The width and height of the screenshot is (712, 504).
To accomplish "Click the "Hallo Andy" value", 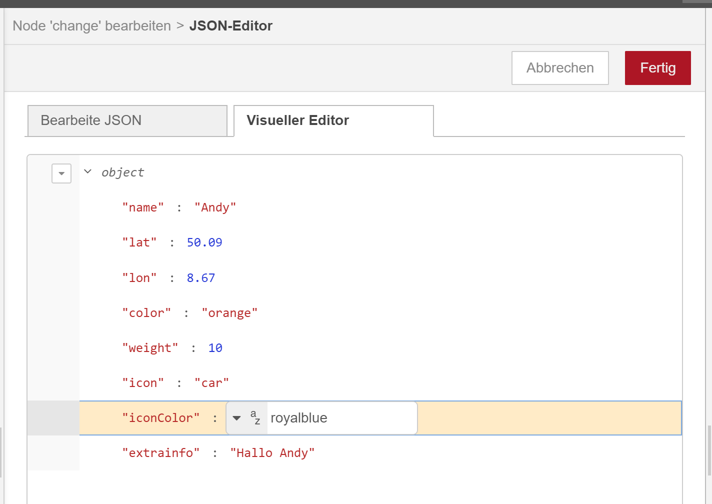I will (272, 453).
